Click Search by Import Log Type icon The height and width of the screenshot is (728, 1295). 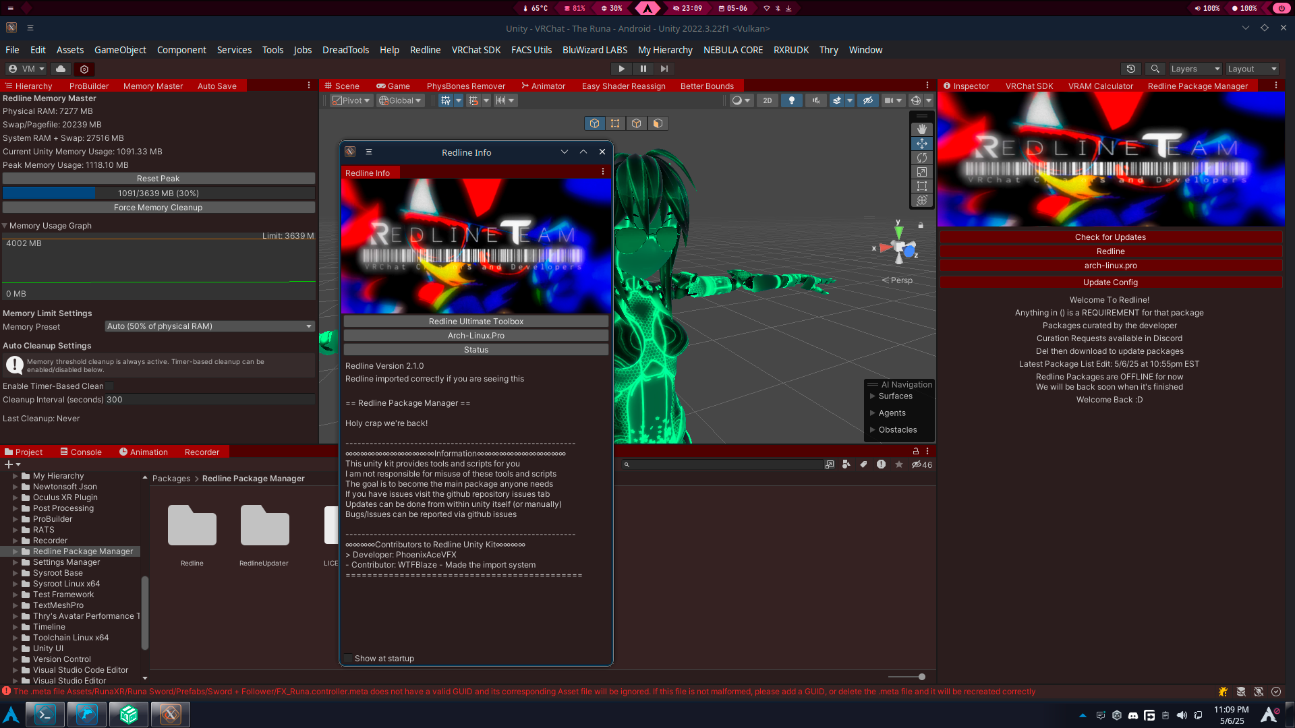(x=881, y=464)
